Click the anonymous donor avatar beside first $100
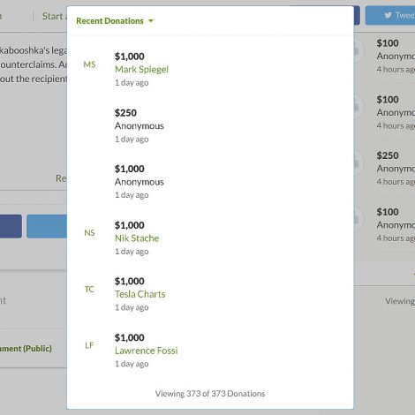 [x=356, y=50]
